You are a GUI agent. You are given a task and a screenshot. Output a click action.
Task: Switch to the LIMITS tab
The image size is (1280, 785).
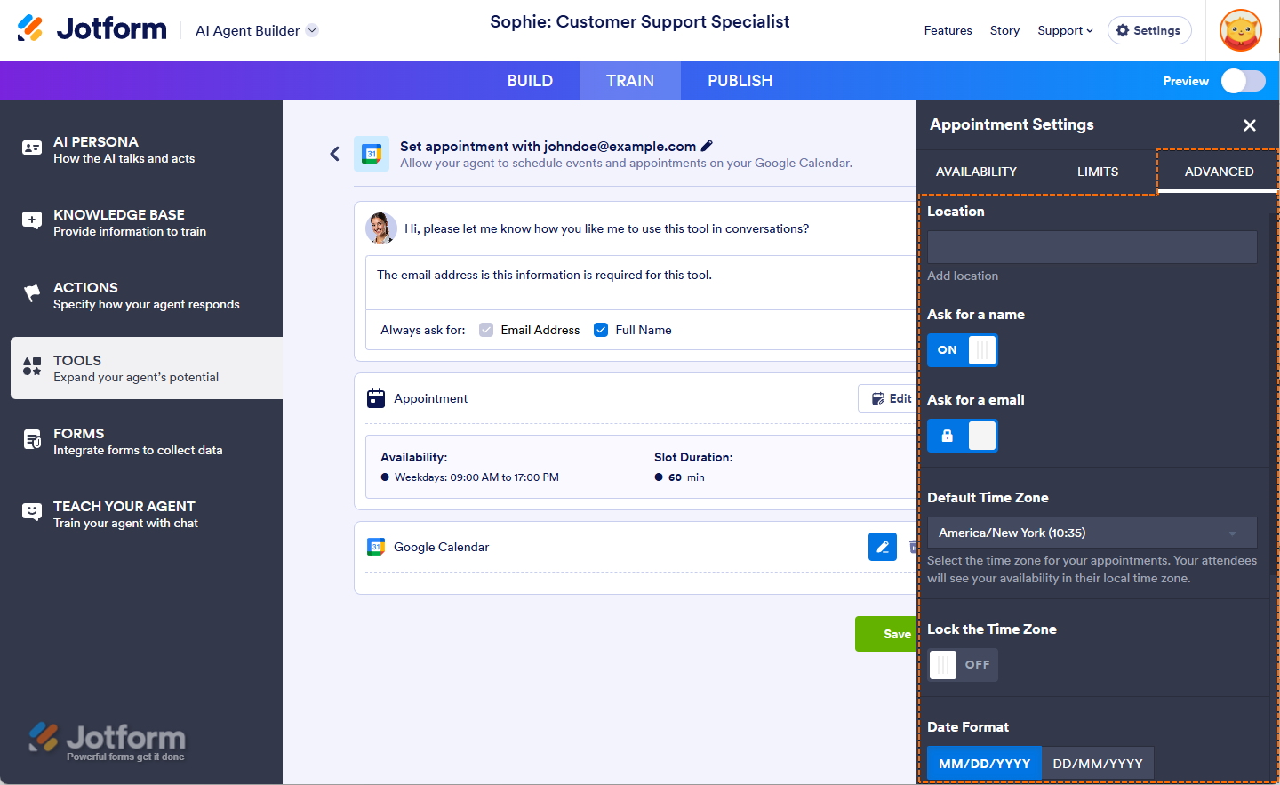pos(1098,172)
